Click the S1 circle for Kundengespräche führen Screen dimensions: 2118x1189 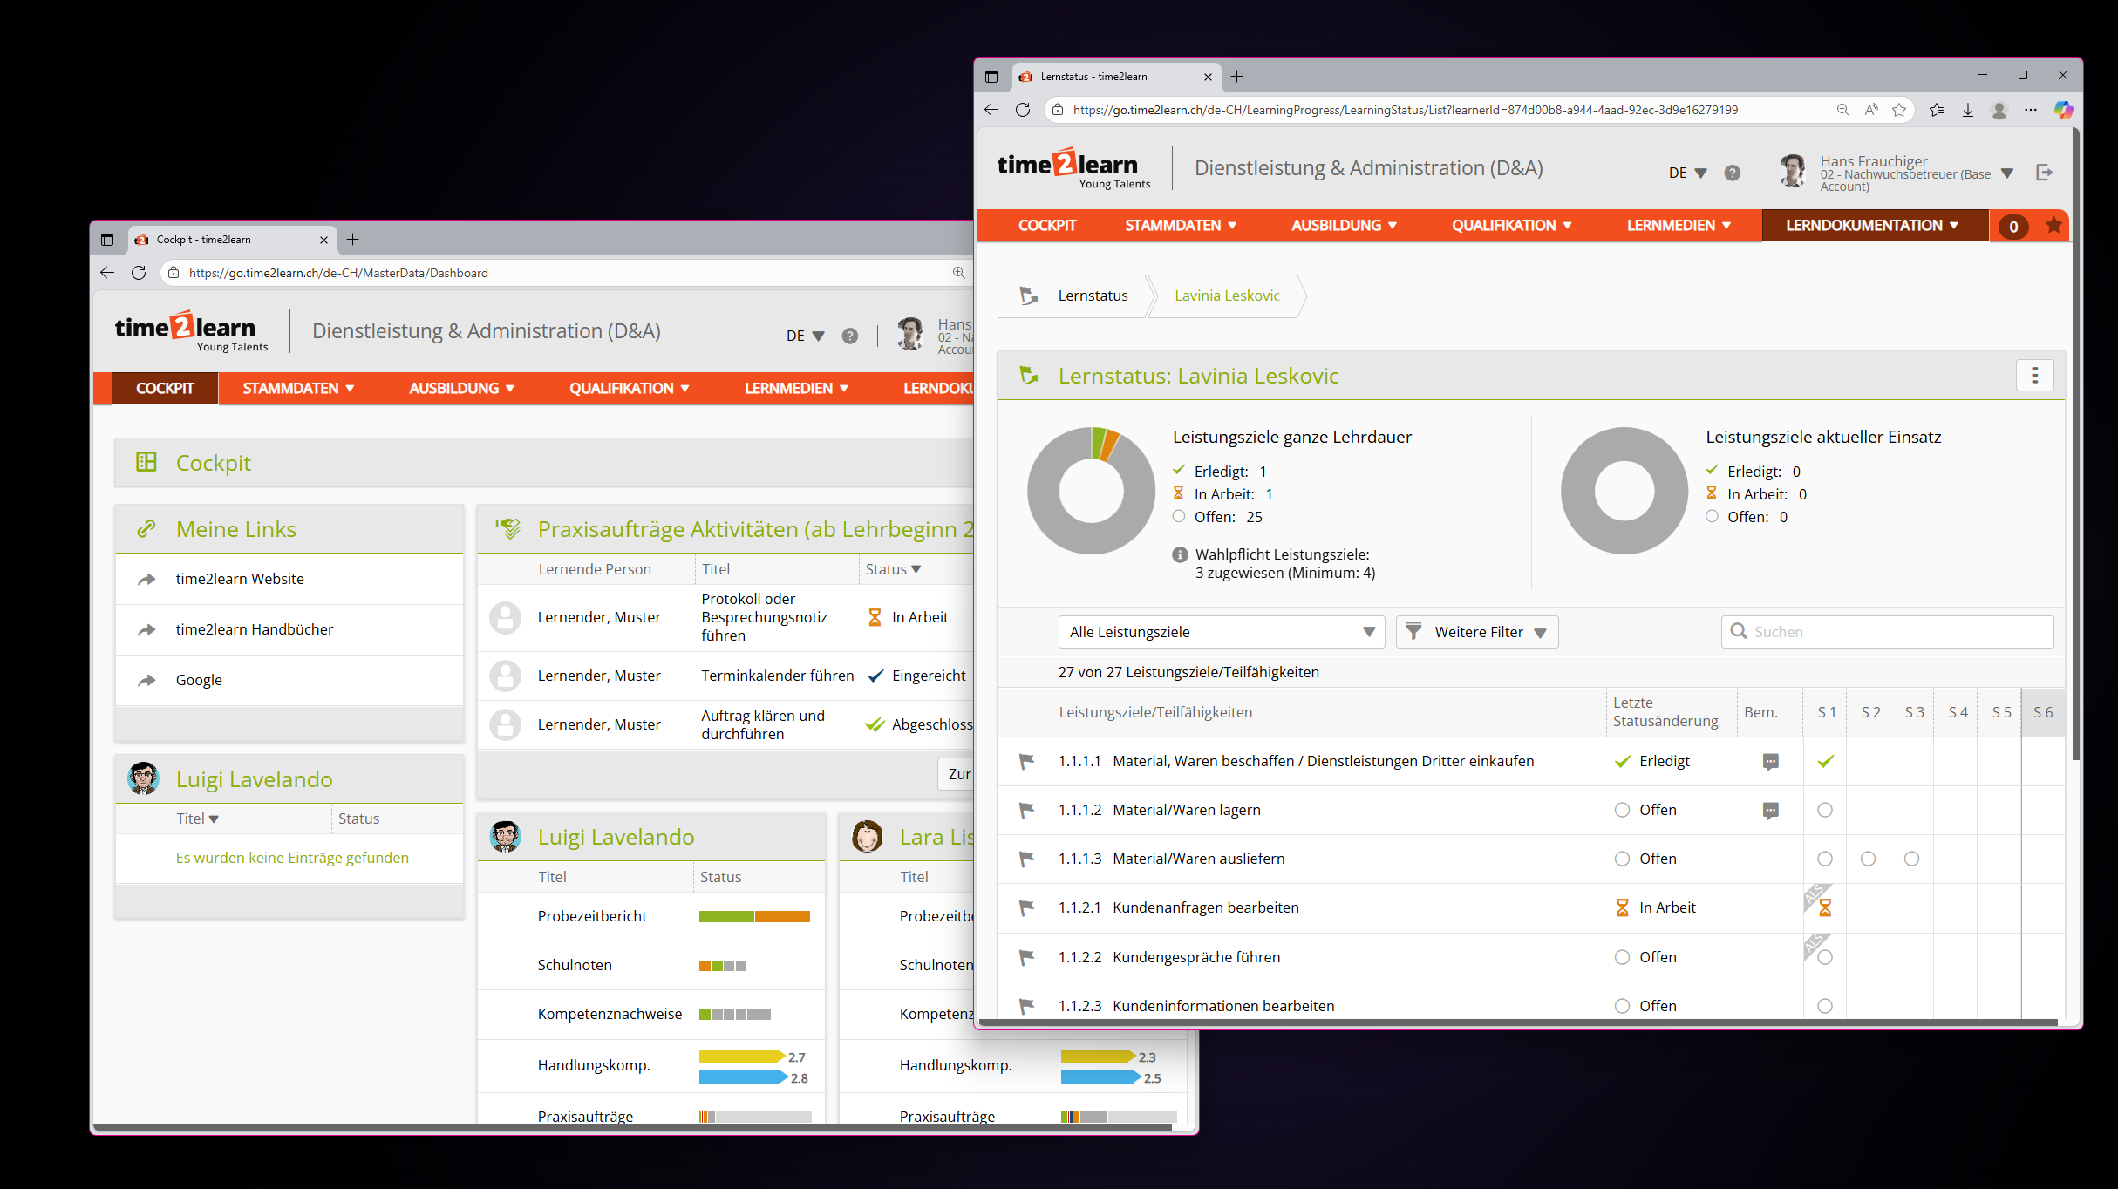1824,957
